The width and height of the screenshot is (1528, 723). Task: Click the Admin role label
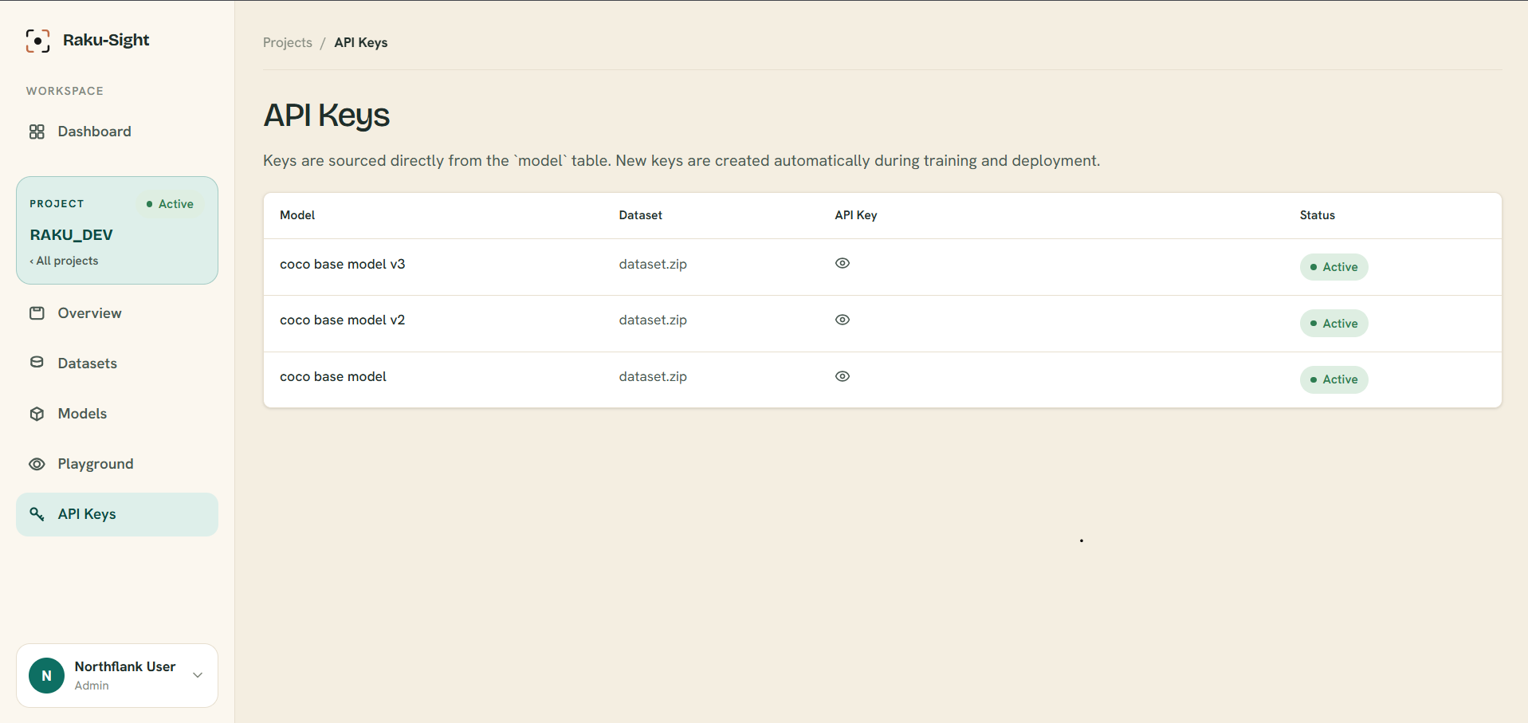[x=92, y=686]
